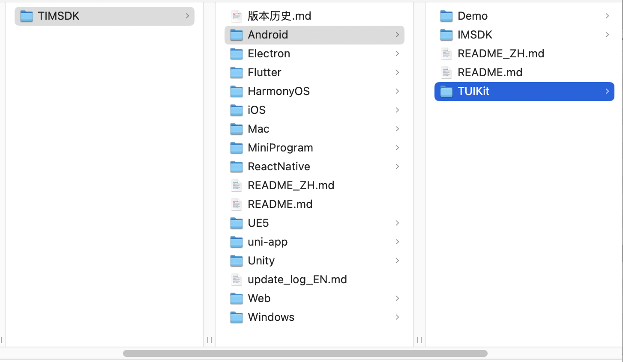
Task: Expand the Mac folder chevron
Action: coord(397,129)
